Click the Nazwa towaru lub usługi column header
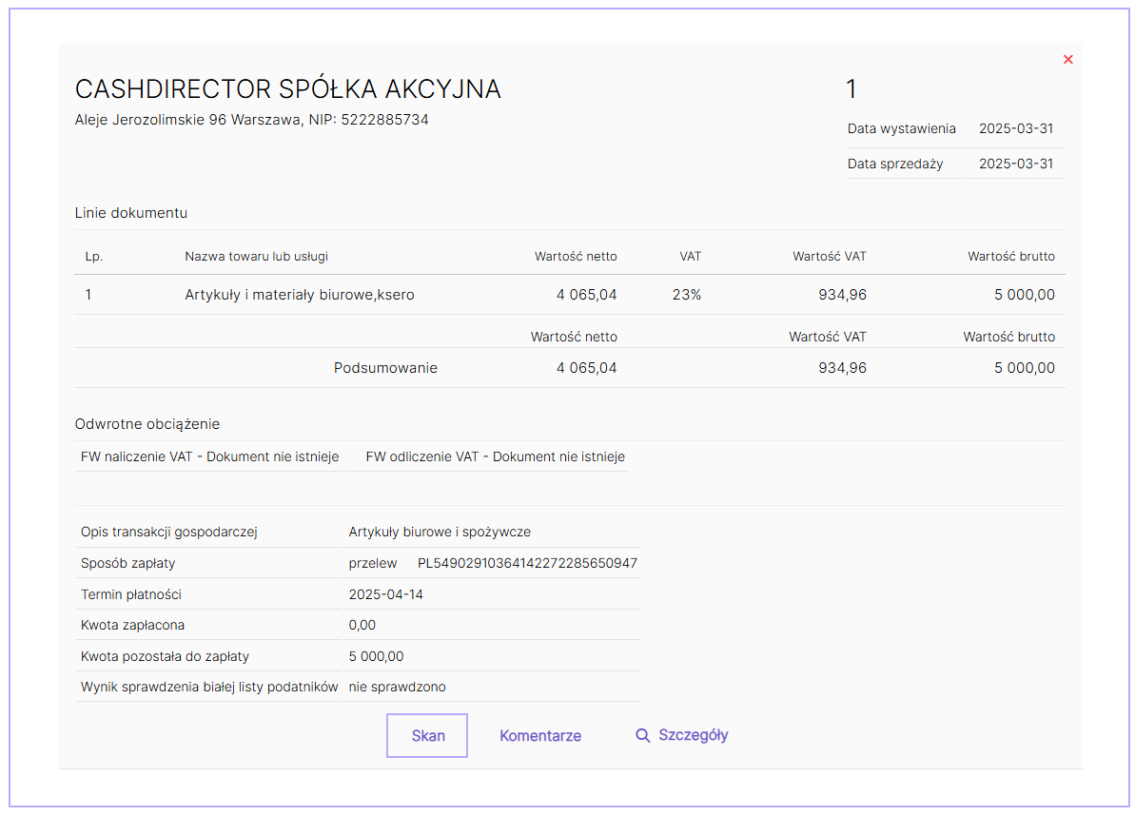This screenshot has width=1135, height=815. [x=256, y=256]
